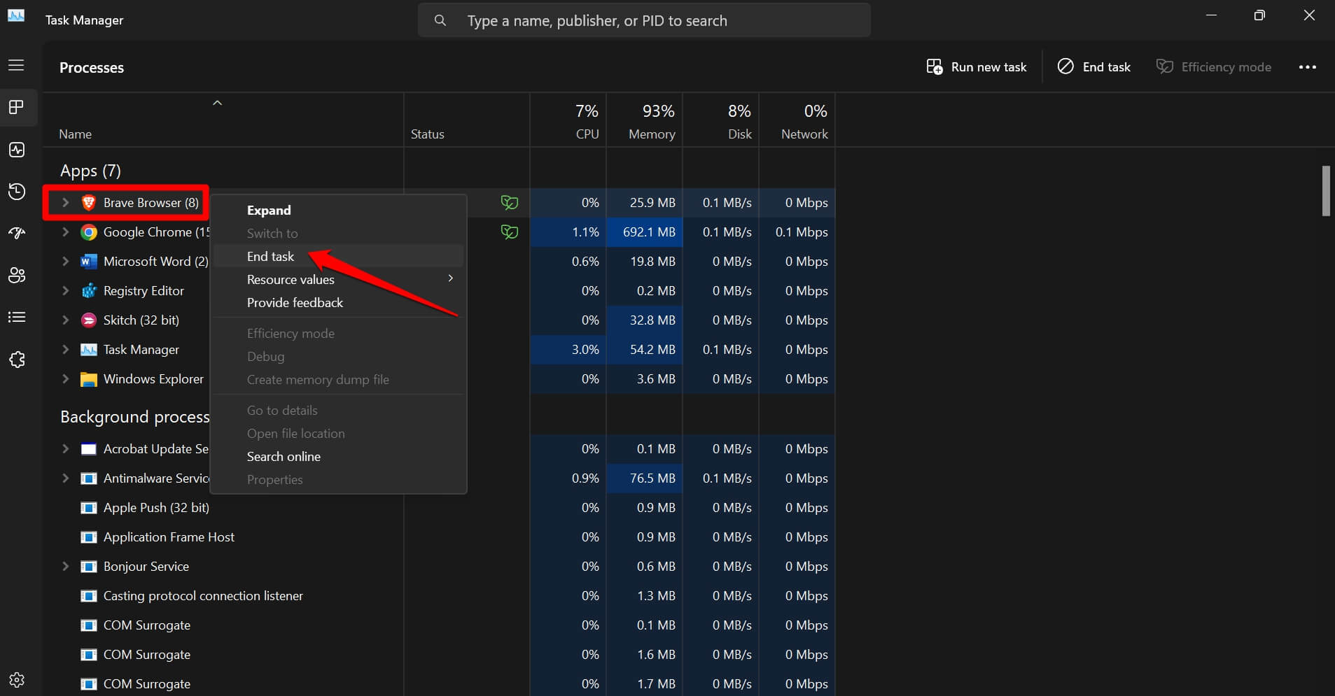
Task: Select Search online in context menu
Action: pyautogui.click(x=284, y=457)
